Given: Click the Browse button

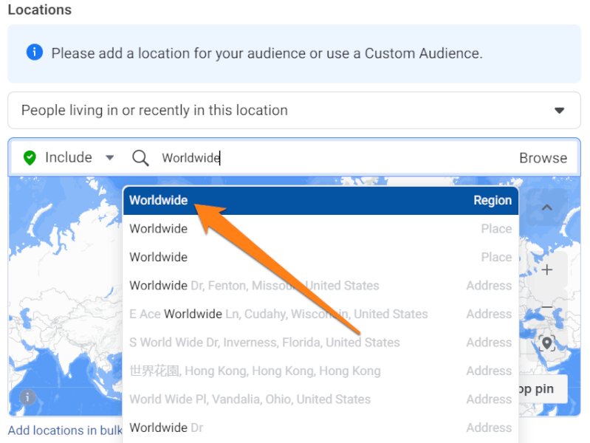Looking at the screenshot, I should (543, 158).
